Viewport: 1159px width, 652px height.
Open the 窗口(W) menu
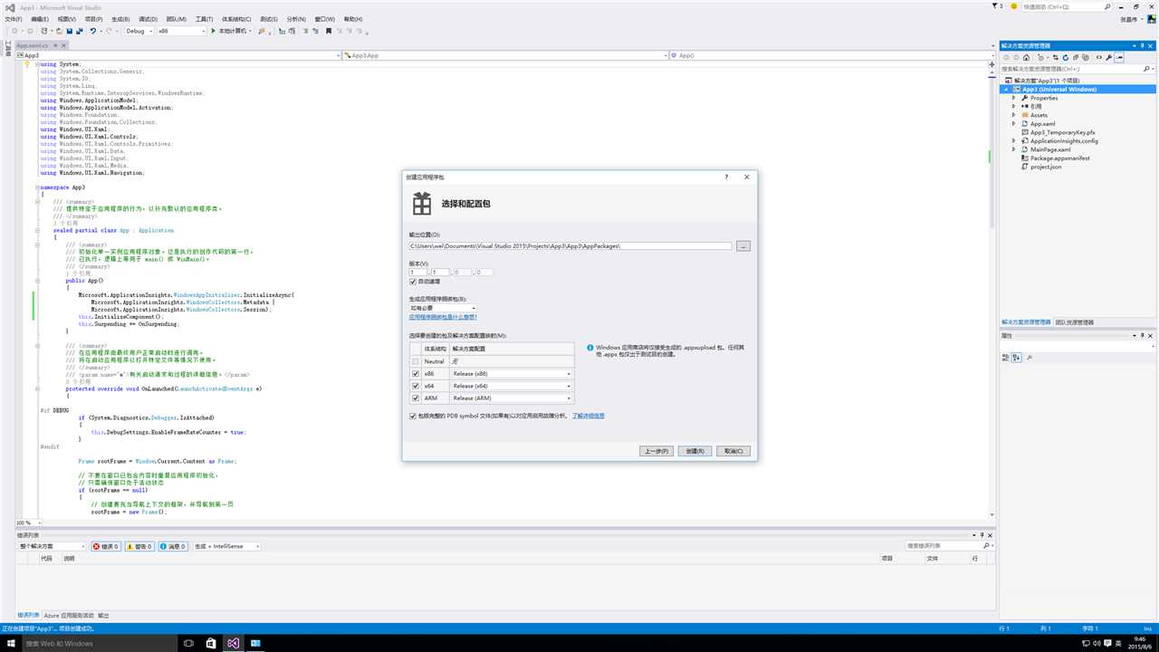tap(325, 18)
